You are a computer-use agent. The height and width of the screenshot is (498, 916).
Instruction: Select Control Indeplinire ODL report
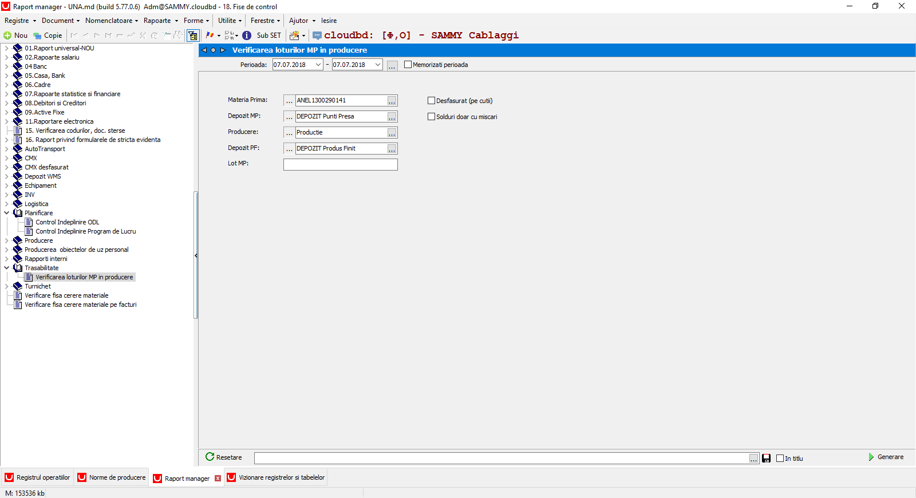tap(67, 222)
